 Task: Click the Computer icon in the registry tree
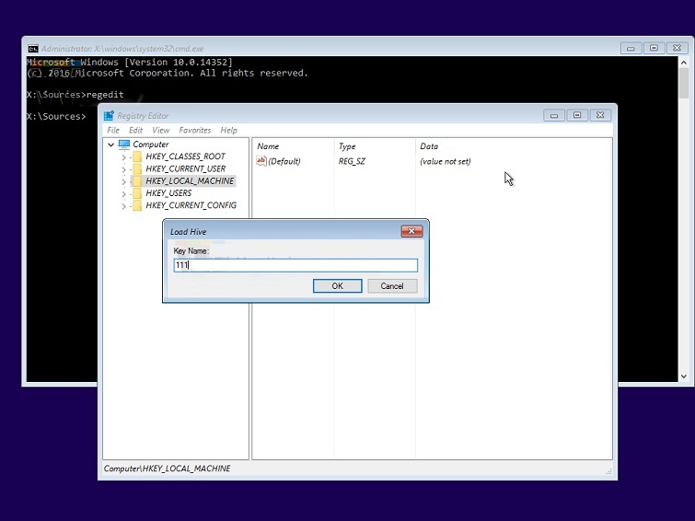[124, 145]
